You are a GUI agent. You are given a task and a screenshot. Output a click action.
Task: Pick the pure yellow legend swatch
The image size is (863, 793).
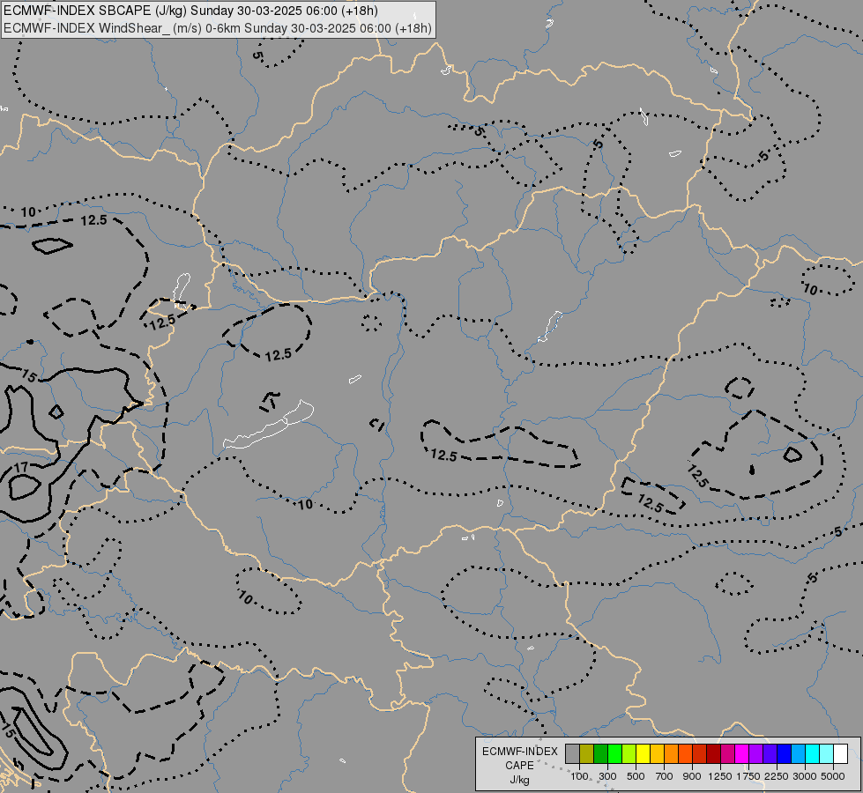[644, 754]
